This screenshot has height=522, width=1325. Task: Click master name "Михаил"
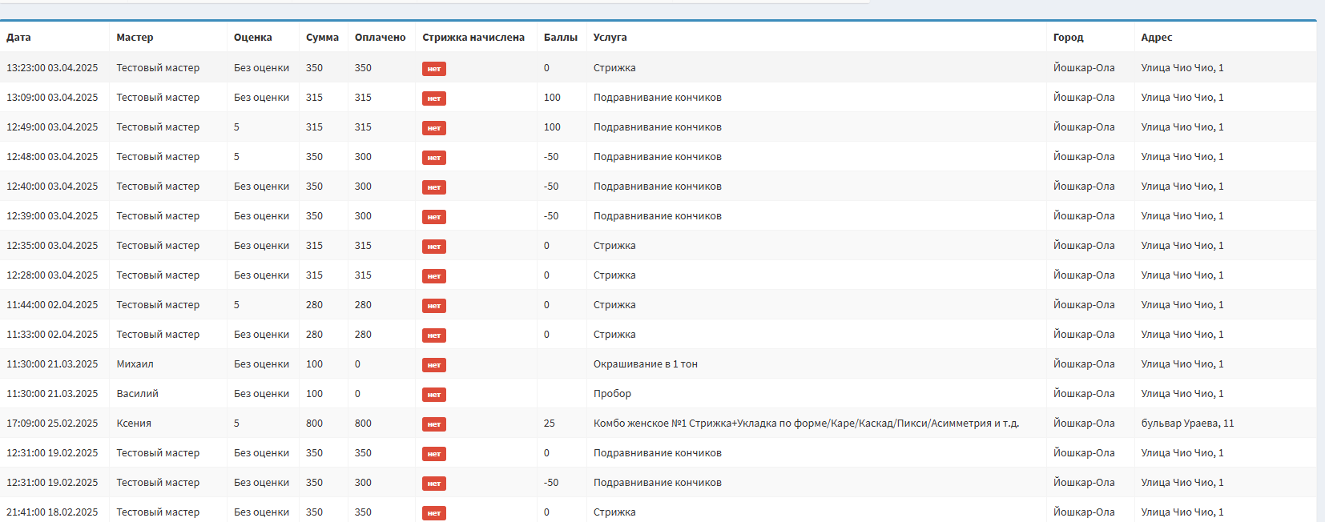[x=135, y=364]
